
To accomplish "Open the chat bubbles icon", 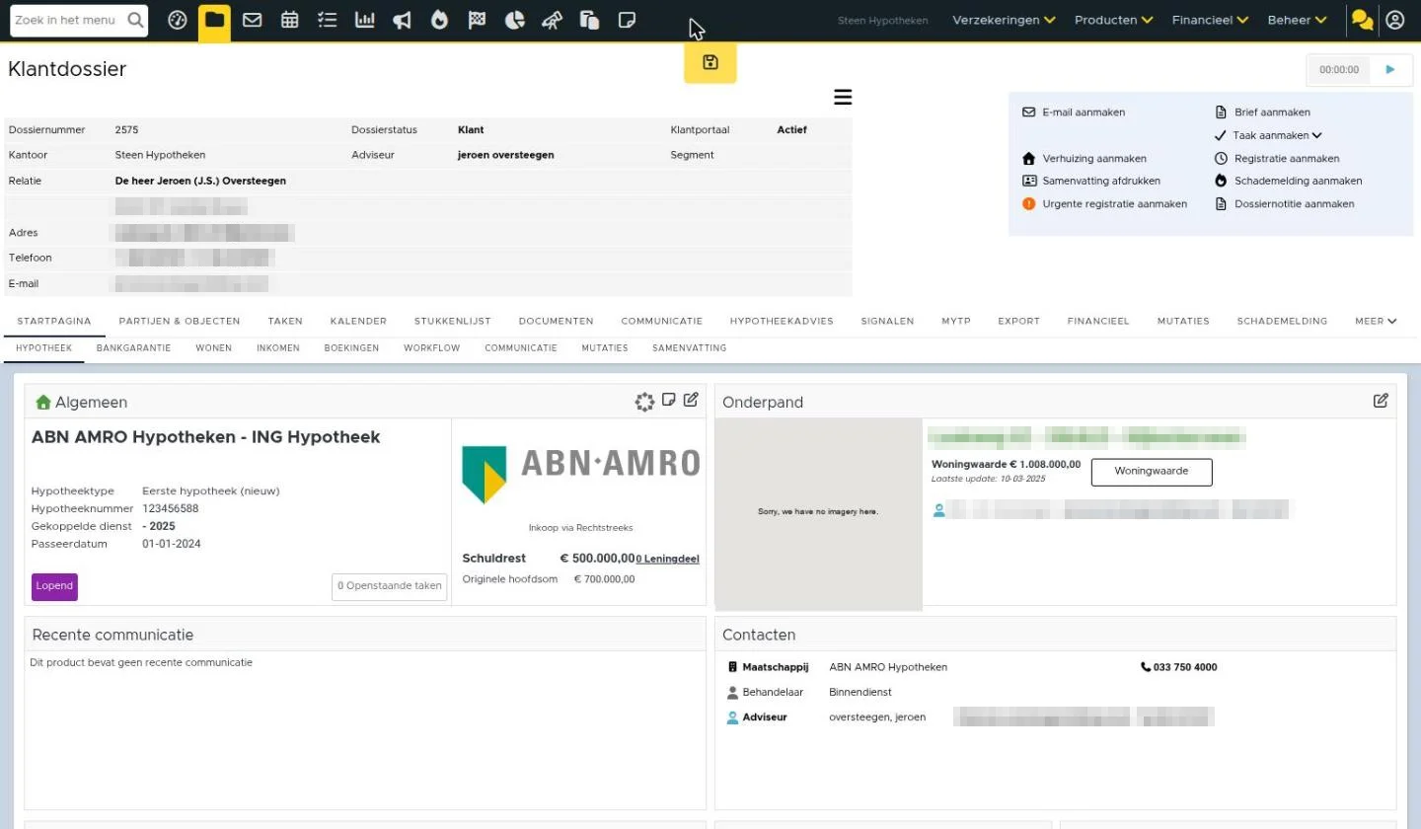I will (x=1363, y=20).
